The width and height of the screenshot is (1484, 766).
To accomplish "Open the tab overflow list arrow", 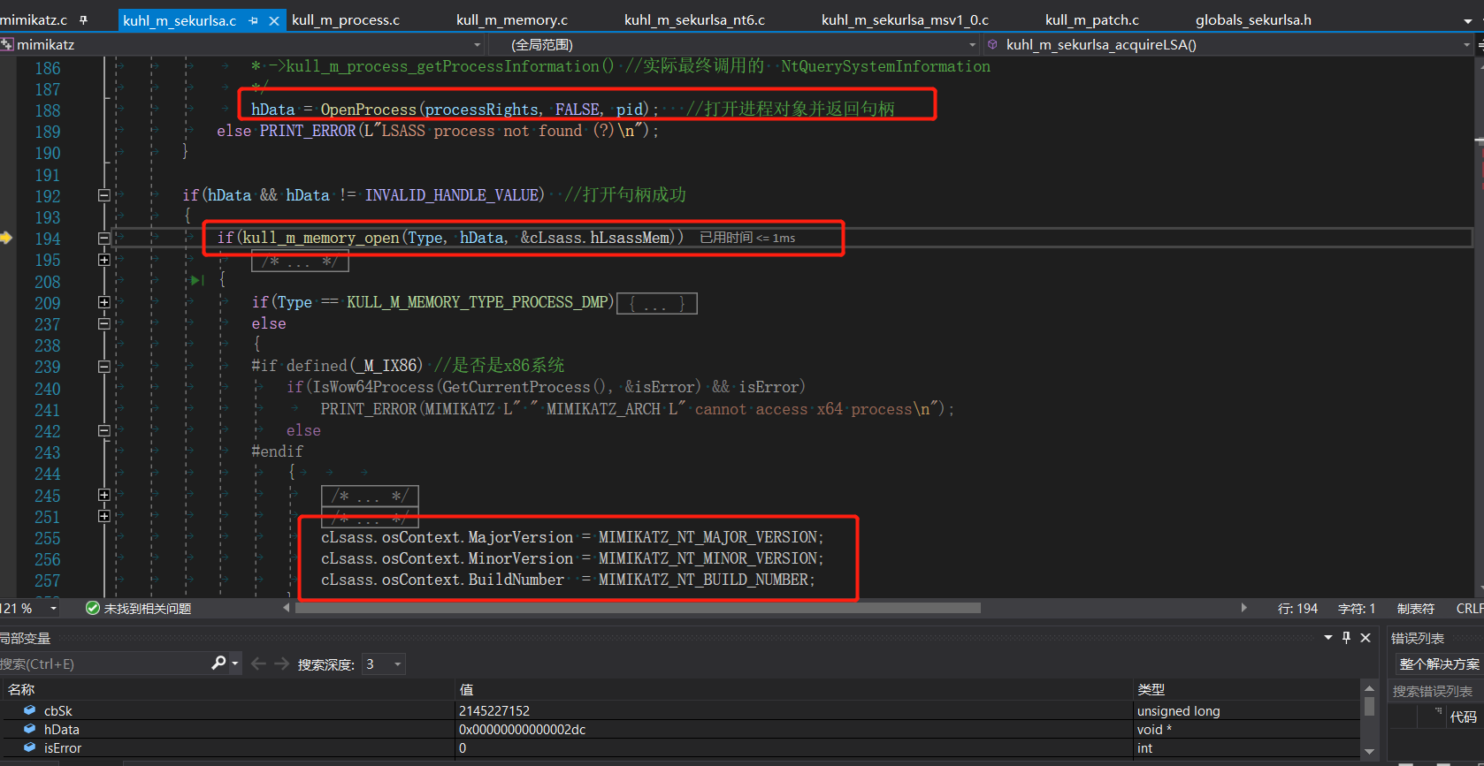I will (x=1467, y=21).
